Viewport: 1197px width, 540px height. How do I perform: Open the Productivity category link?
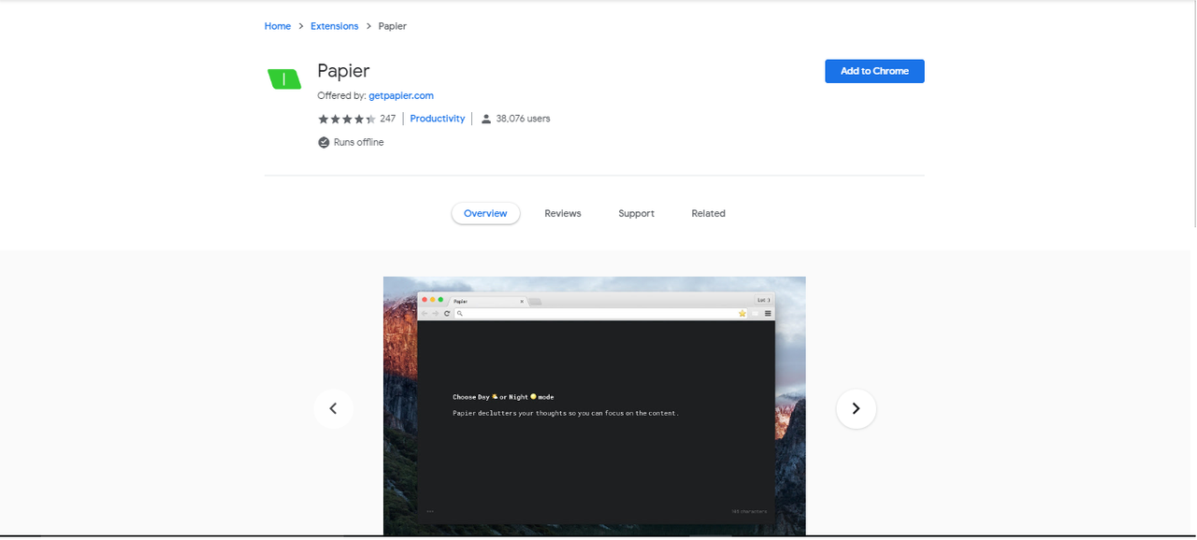pyautogui.click(x=438, y=119)
